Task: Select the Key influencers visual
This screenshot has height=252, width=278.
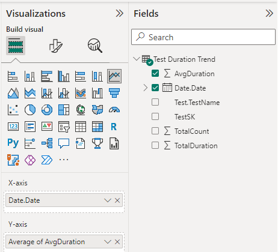Action: 30,143
